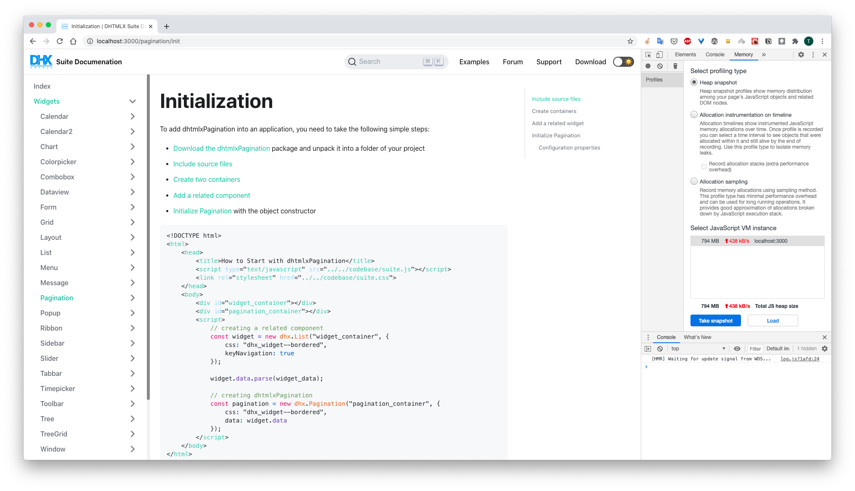Image resolution: width=855 pixels, height=491 pixels.
Task: Reload the current page
Action: tap(60, 41)
